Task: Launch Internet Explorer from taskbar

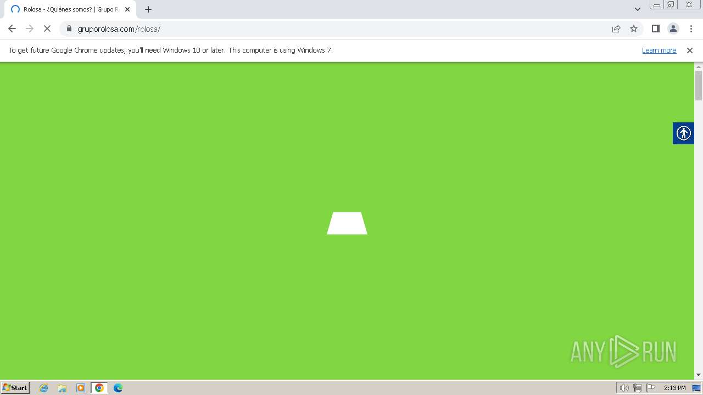Action: [x=44, y=388]
